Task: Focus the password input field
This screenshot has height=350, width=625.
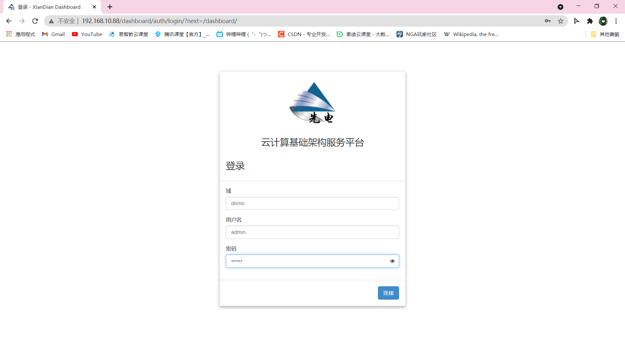Action: [312, 261]
